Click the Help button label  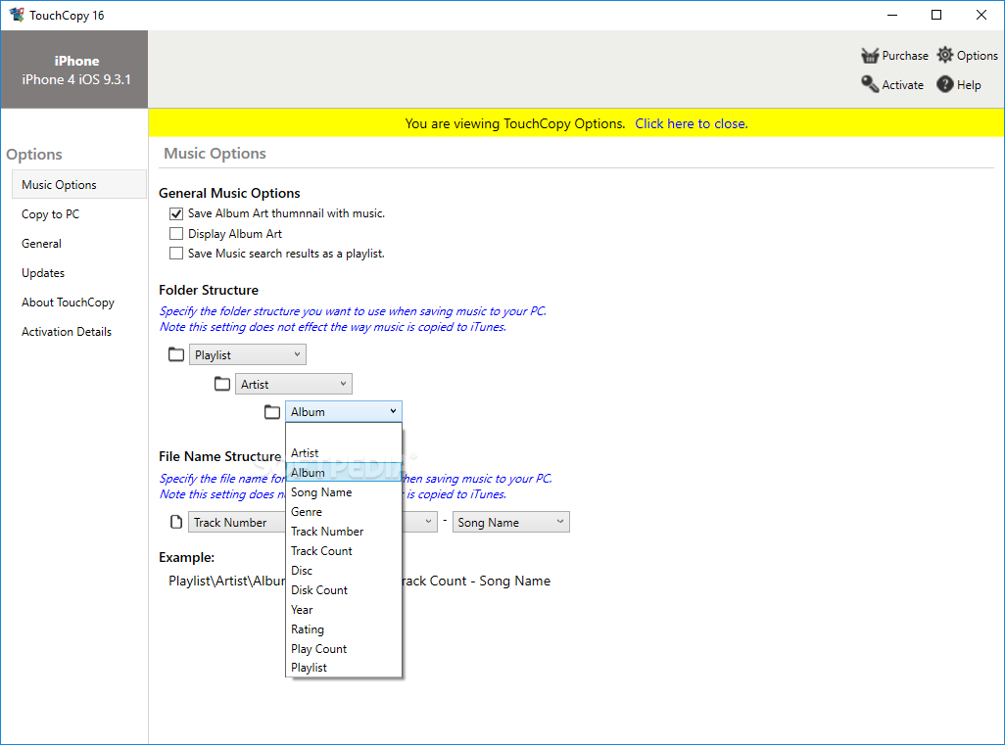969,84
